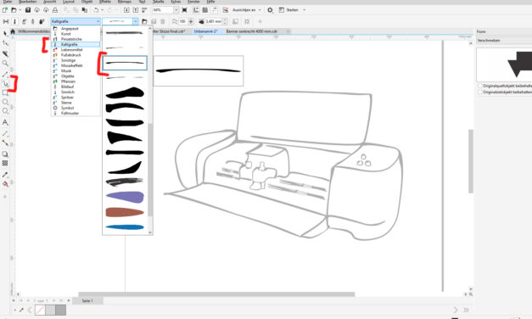The image size is (532, 319).
Task: Choose the Brush mode on property bar
Action: tap(14, 21)
